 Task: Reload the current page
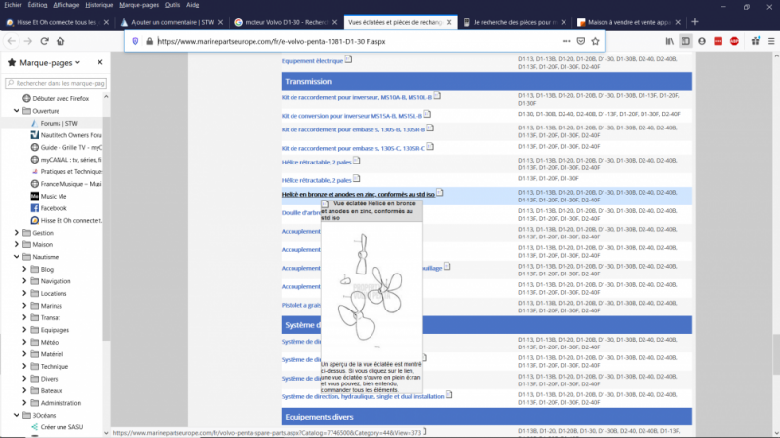click(x=44, y=41)
